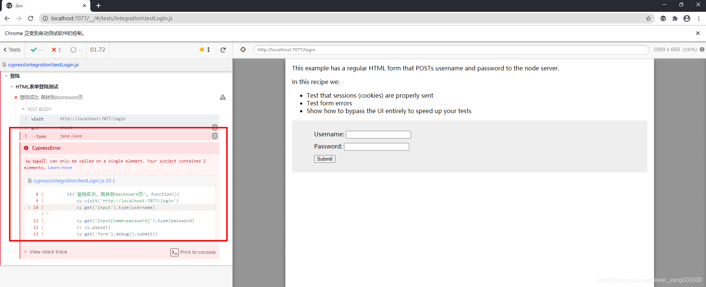Open the Cypress browser extension icon

(663, 18)
